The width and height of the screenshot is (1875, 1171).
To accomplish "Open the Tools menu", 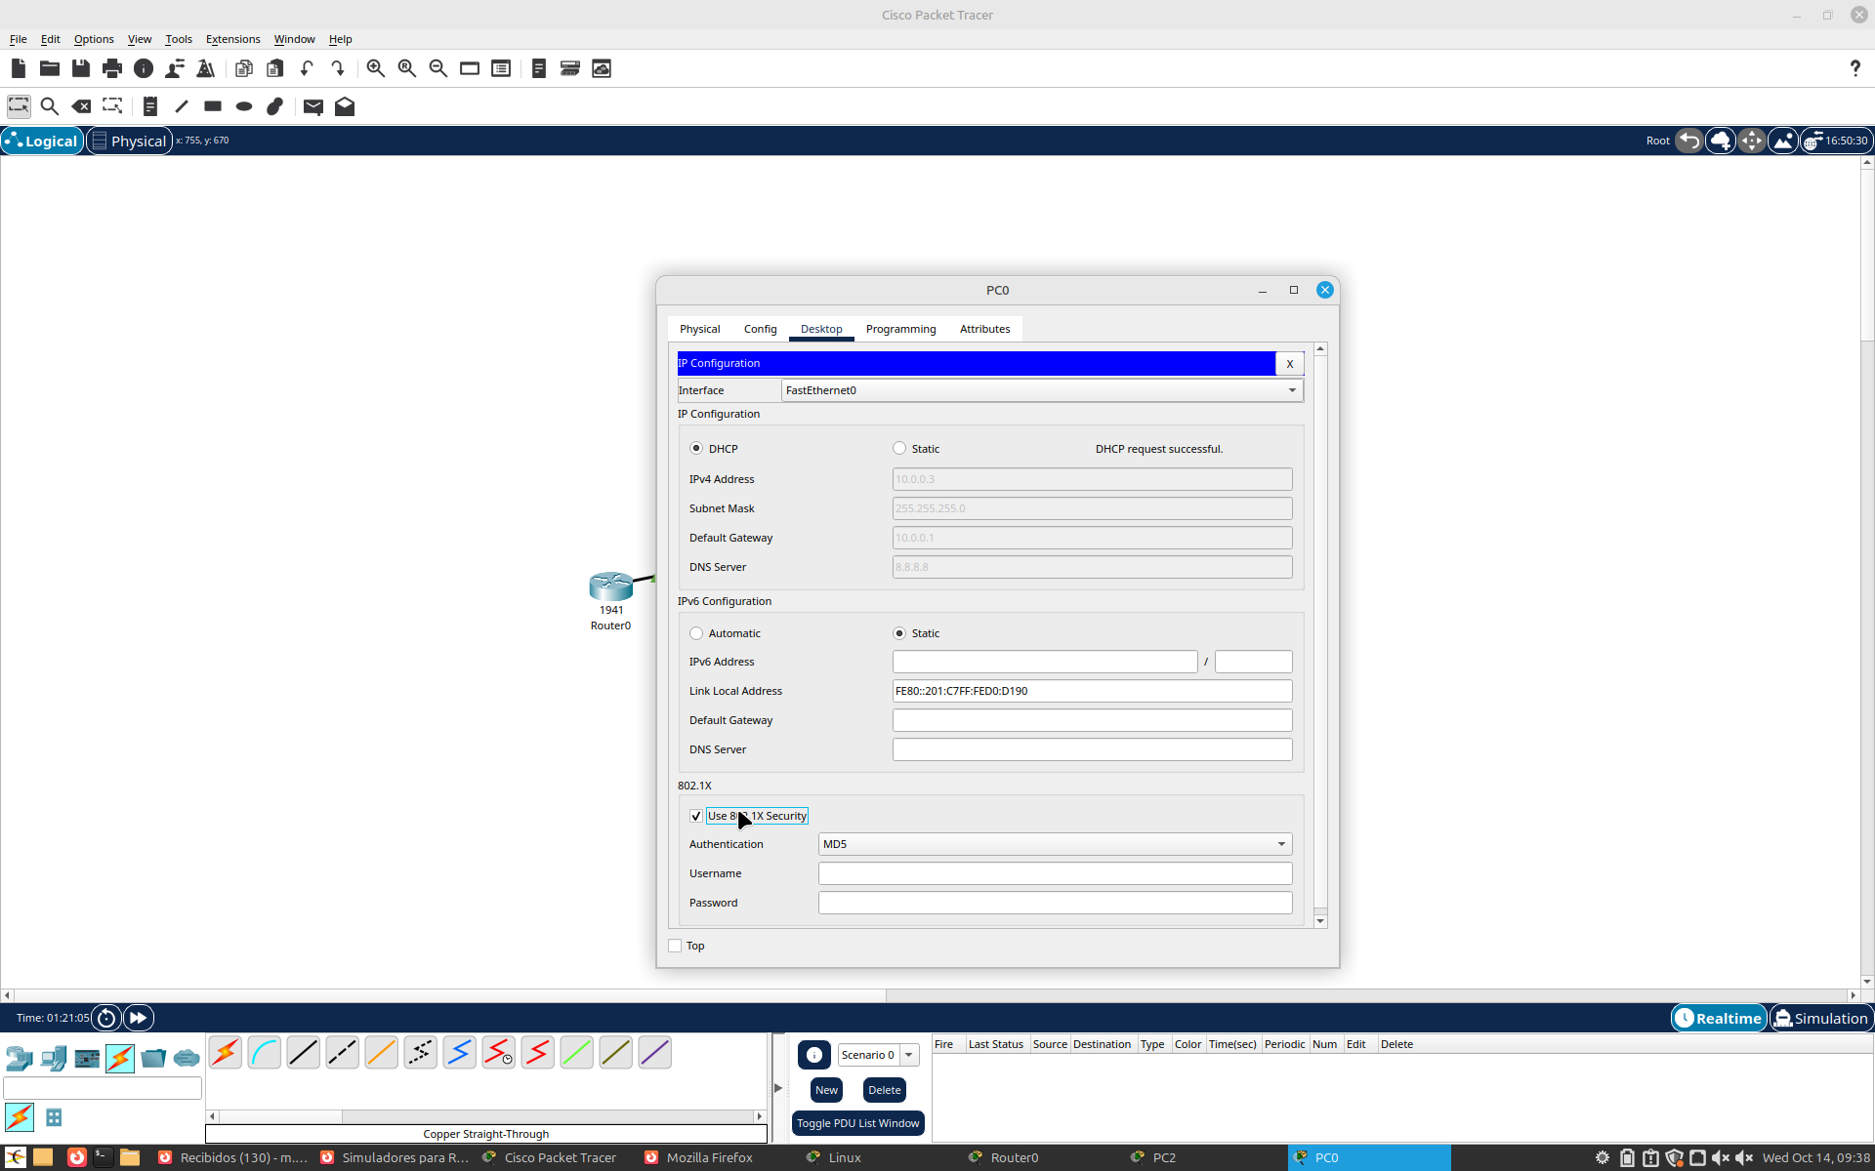I will [178, 39].
